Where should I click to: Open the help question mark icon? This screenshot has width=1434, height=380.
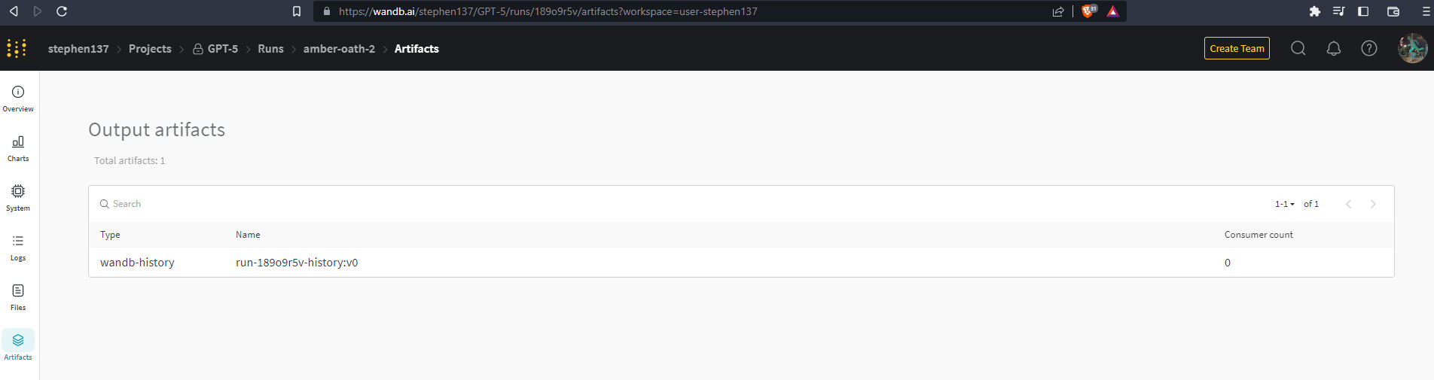[x=1369, y=48]
